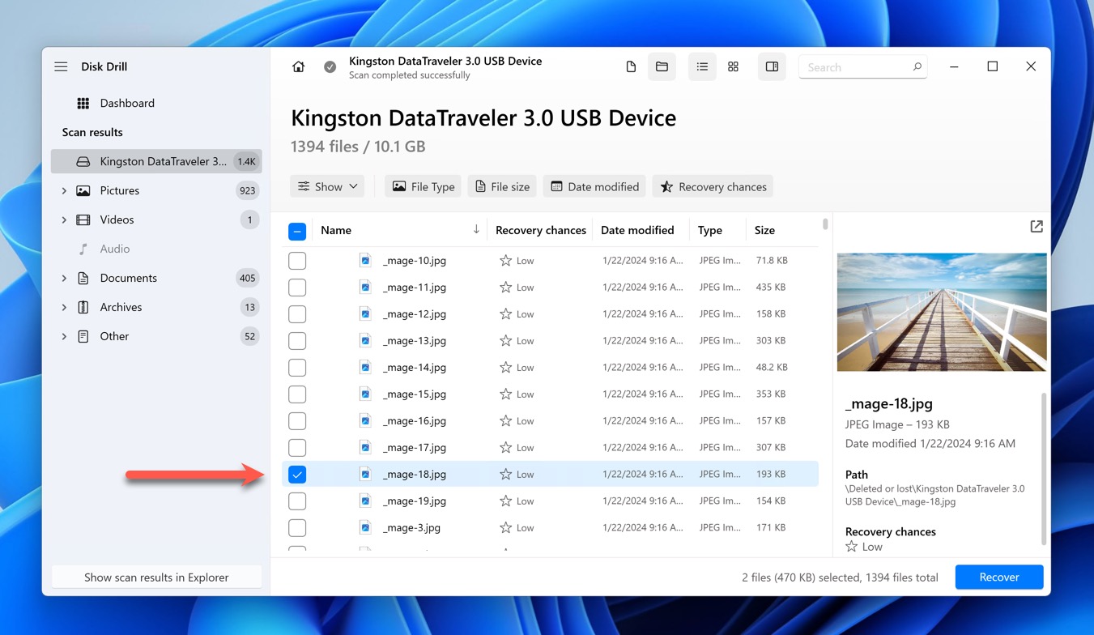The width and height of the screenshot is (1094, 635).
Task: Click the JPEG file icon of _mage-3.jpg
Action: pos(366,528)
